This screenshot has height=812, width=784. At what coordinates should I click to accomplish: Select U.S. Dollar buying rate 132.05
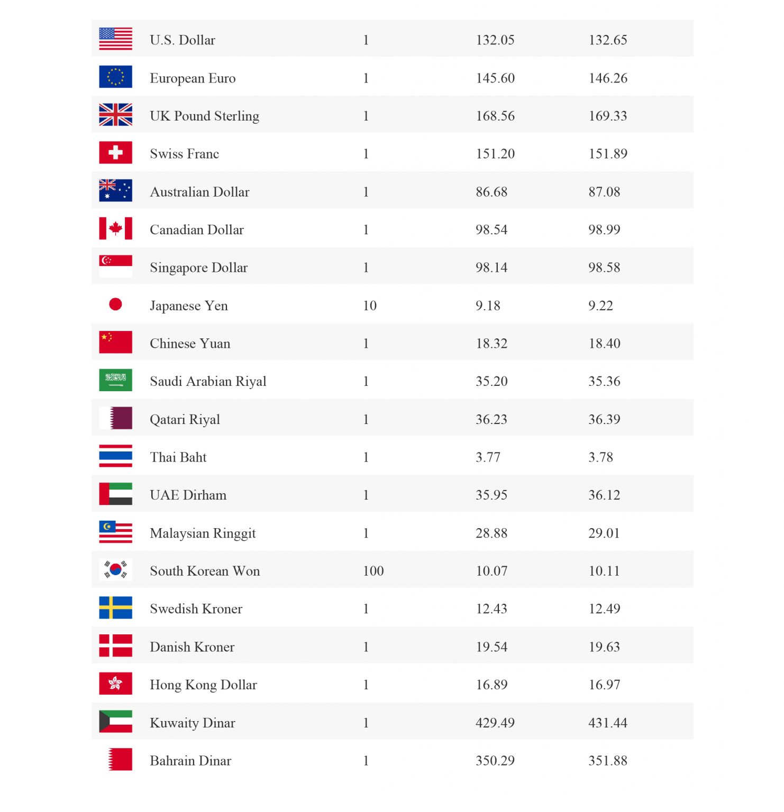[x=495, y=40]
